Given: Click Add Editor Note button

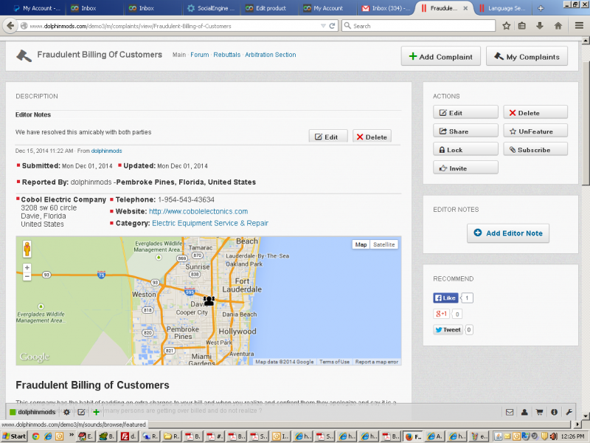Looking at the screenshot, I should tap(508, 233).
